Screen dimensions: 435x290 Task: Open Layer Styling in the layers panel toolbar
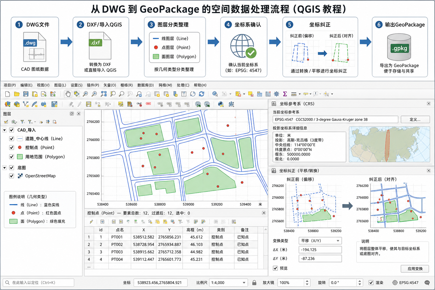[6, 122]
